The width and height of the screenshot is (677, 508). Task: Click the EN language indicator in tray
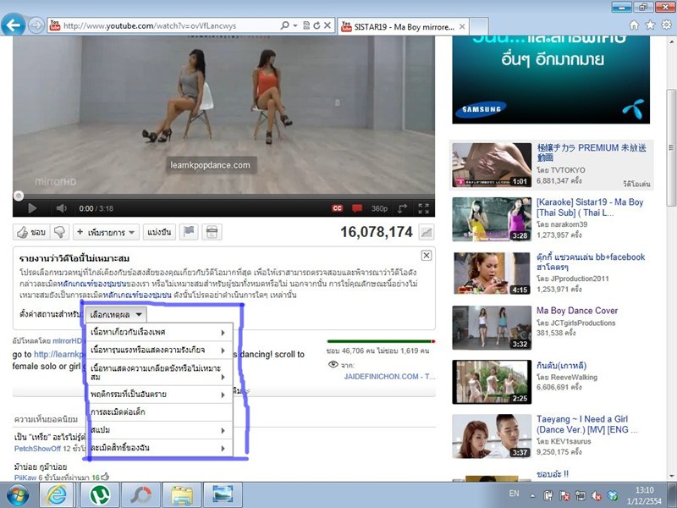(514, 494)
